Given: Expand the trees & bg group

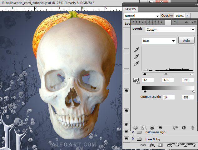Looking at the screenshot, I should click(x=133, y=138).
